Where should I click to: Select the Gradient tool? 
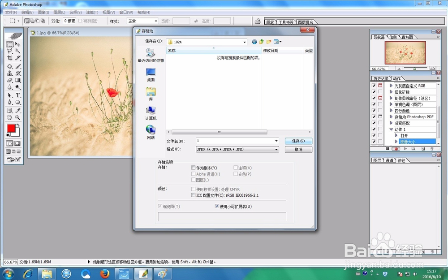18,80
